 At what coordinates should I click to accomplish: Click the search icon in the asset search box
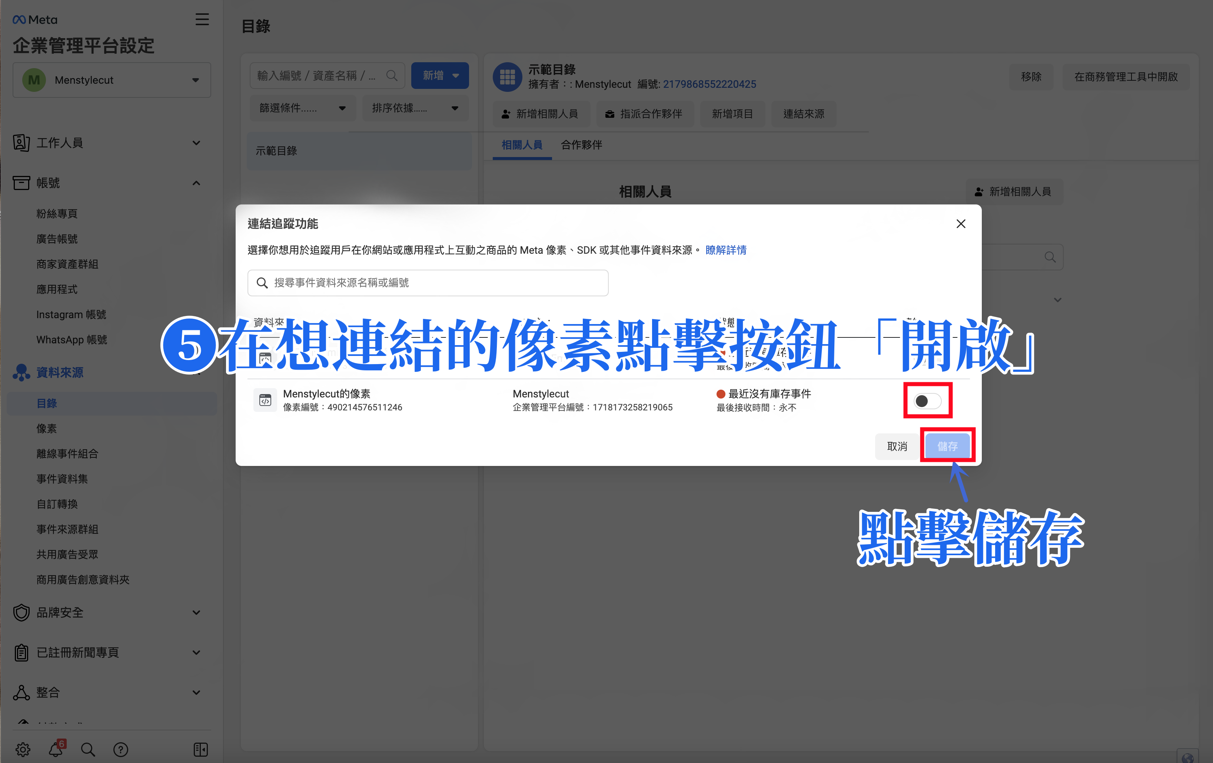391,75
